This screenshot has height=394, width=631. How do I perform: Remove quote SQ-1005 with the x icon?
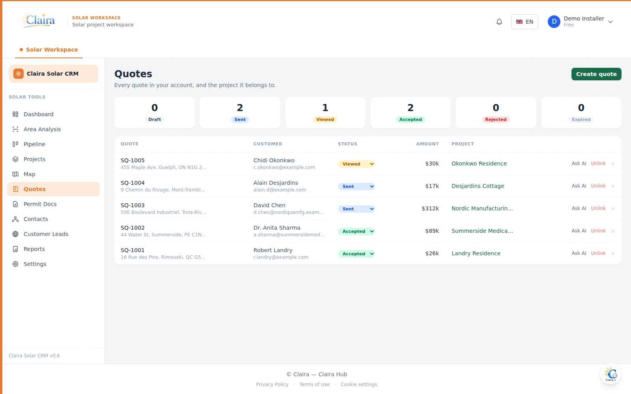click(613, 164)
